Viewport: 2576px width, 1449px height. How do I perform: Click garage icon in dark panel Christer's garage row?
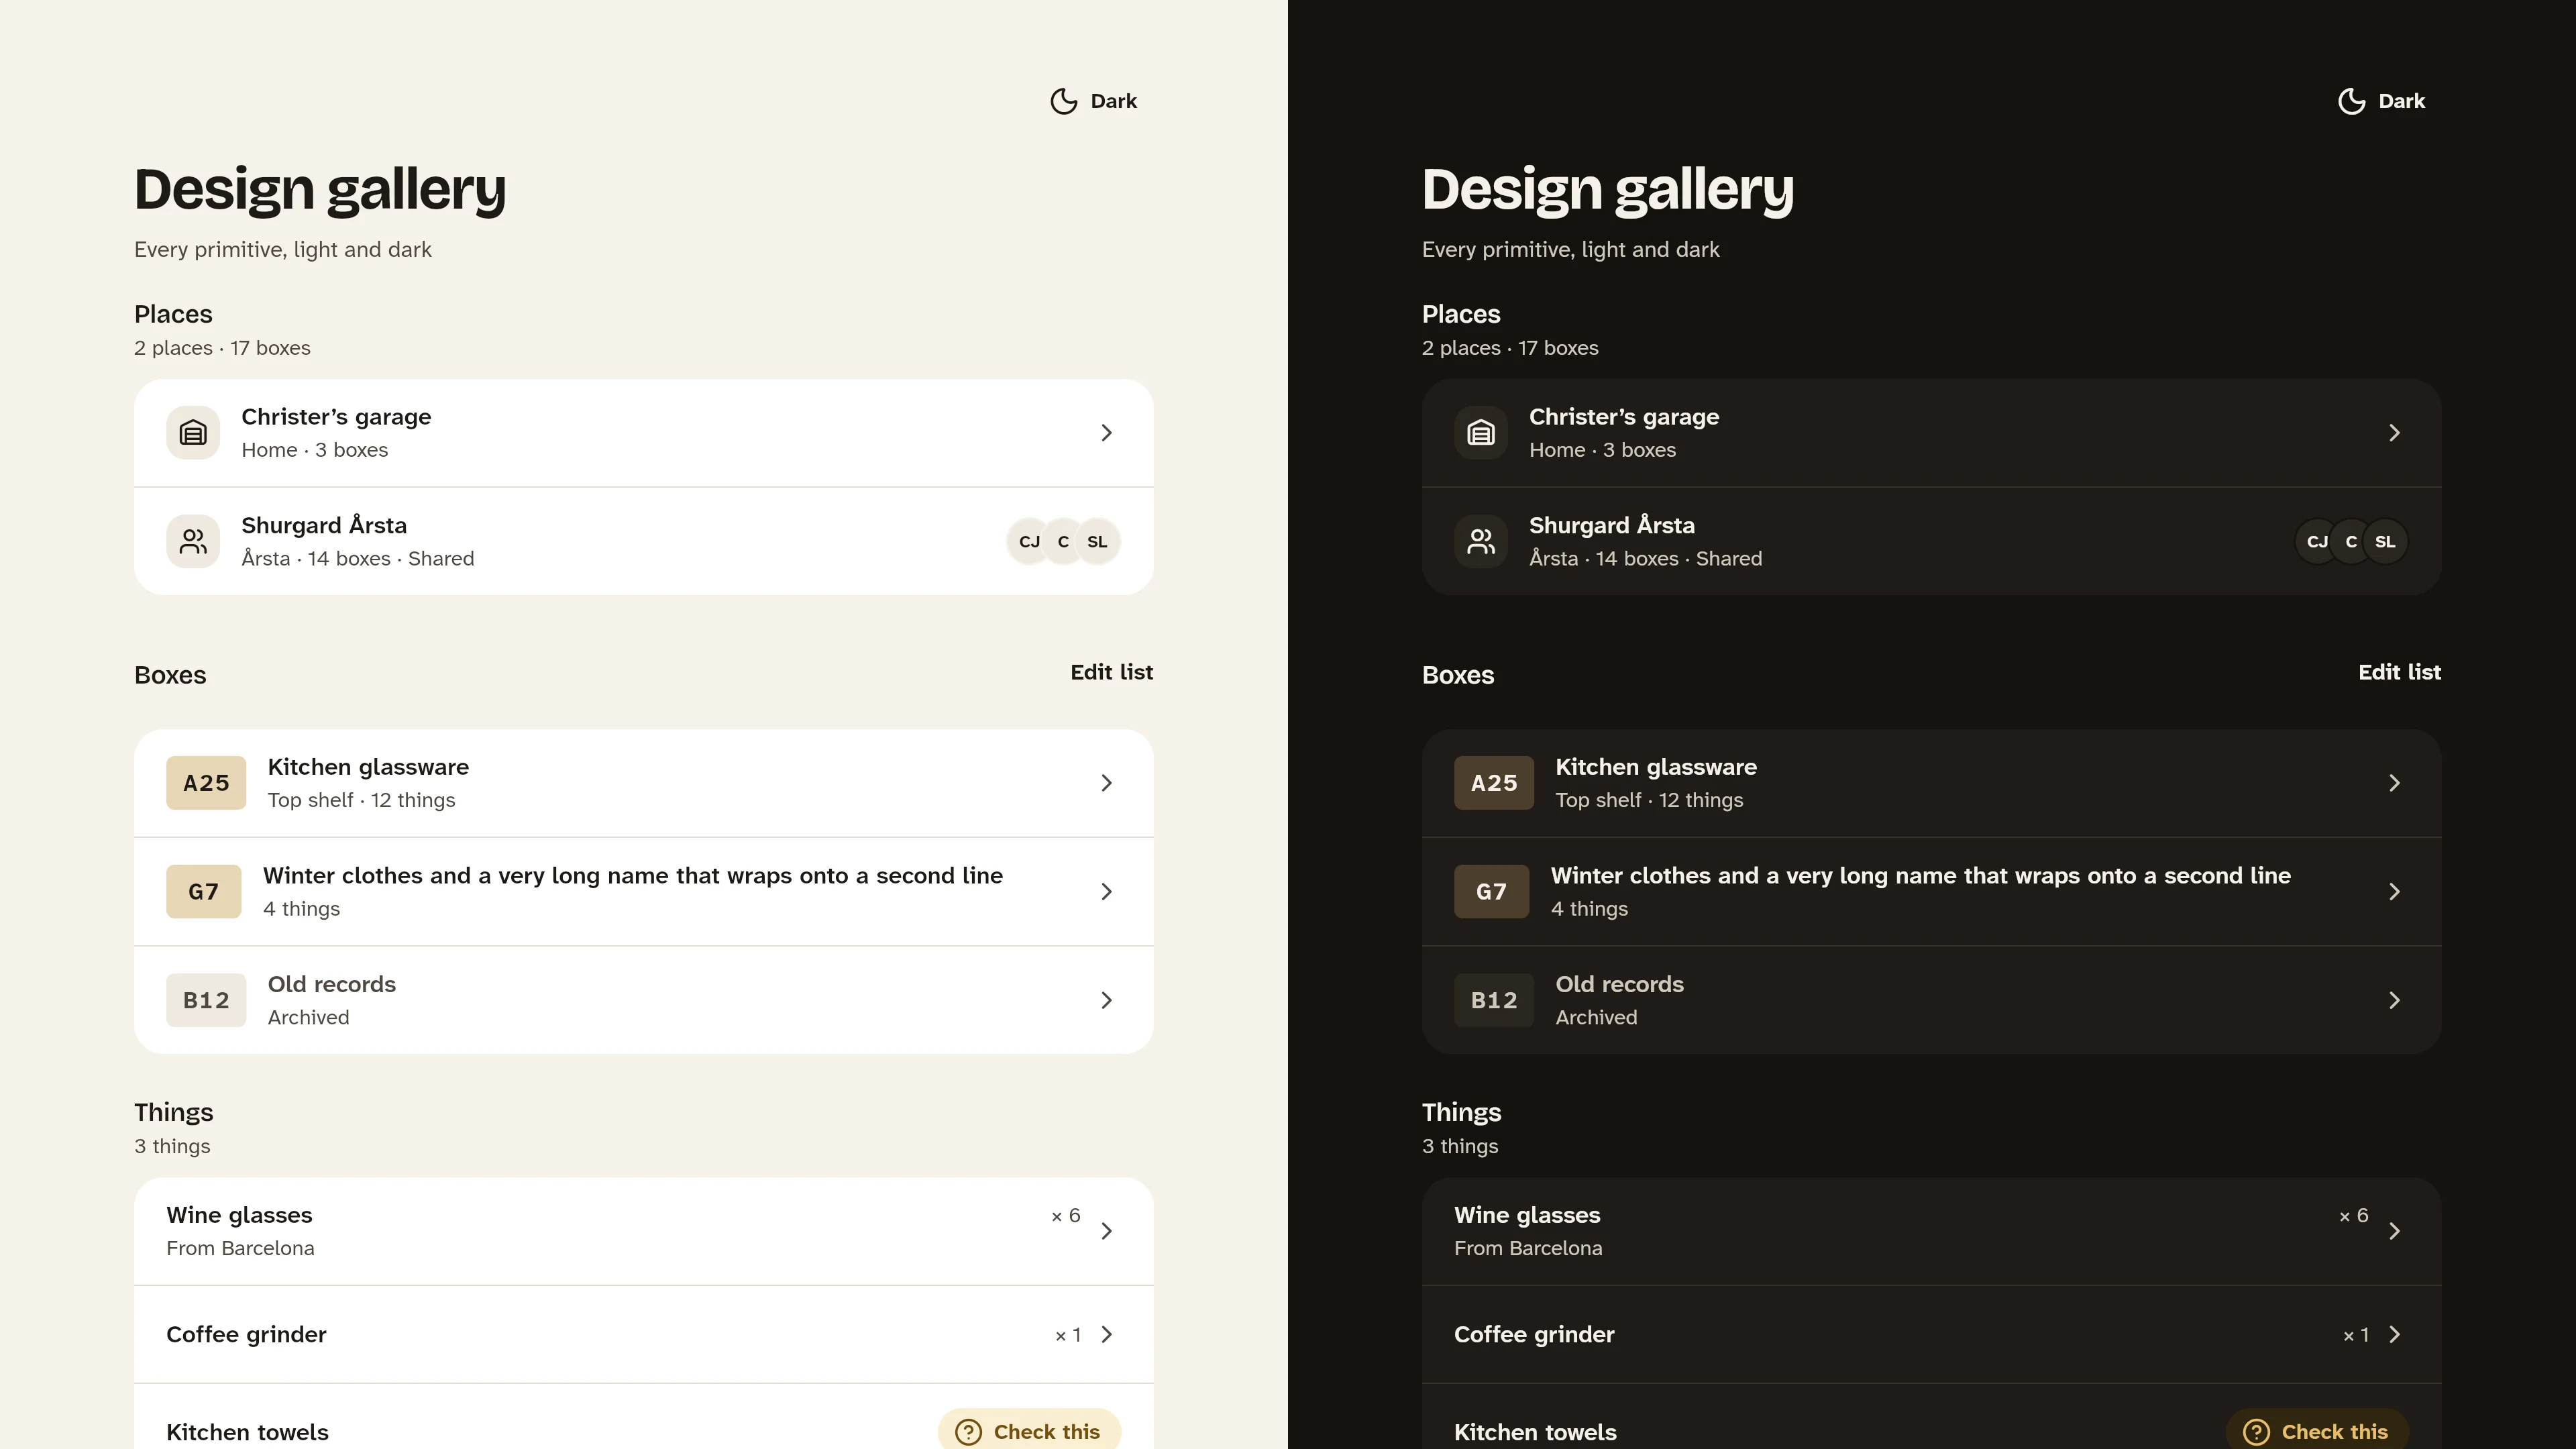(x=1481, y=433)
